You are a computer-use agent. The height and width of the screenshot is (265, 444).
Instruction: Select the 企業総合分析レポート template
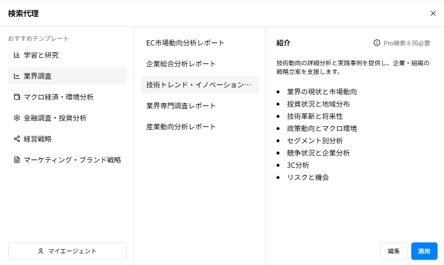pos(181,64)
